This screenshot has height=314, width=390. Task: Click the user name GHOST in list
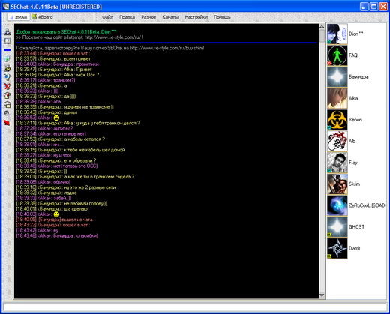point(356,227)
